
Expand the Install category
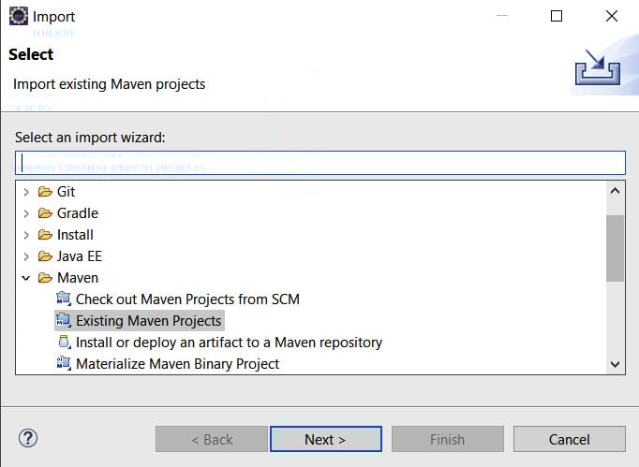tap(26, 235)
